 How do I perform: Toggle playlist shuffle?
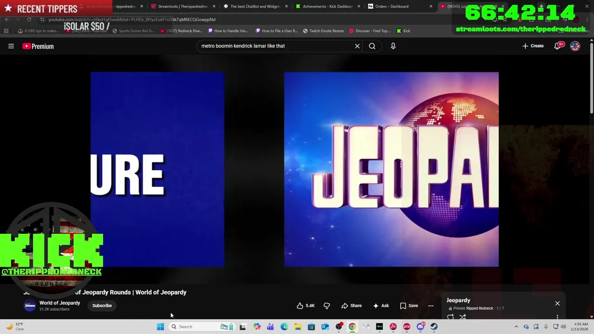[463, 317]
